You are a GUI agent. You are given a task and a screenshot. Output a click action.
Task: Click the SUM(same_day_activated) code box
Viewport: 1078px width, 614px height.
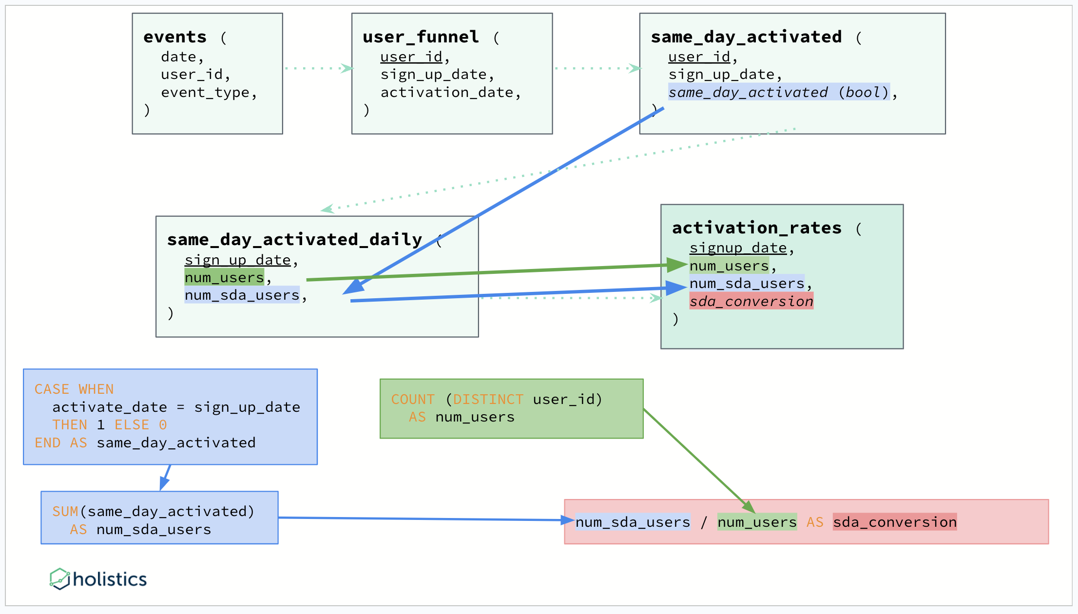point(159,518)
